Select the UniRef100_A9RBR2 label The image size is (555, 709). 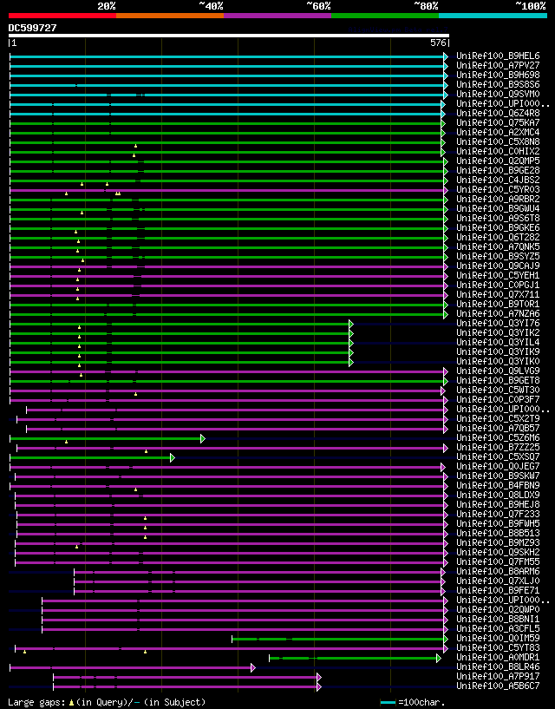click(x=498, y=200)
